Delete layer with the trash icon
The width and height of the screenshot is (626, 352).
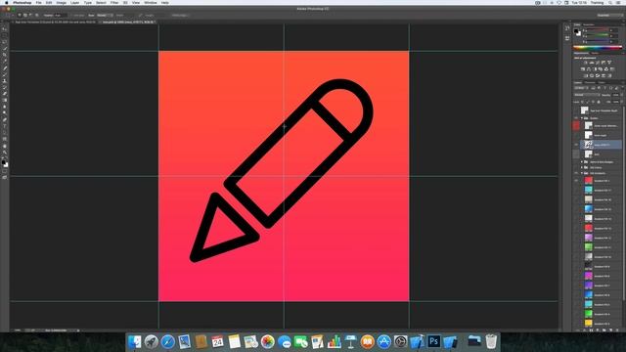pos(617,330)
